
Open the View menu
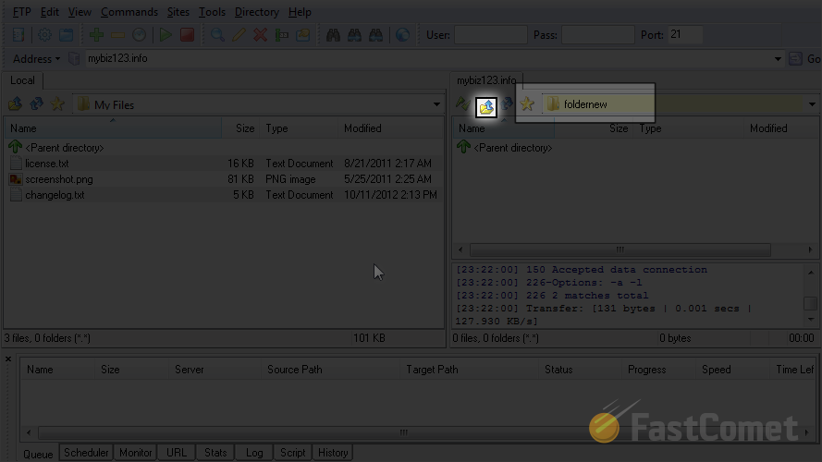[x=80, y=12]
